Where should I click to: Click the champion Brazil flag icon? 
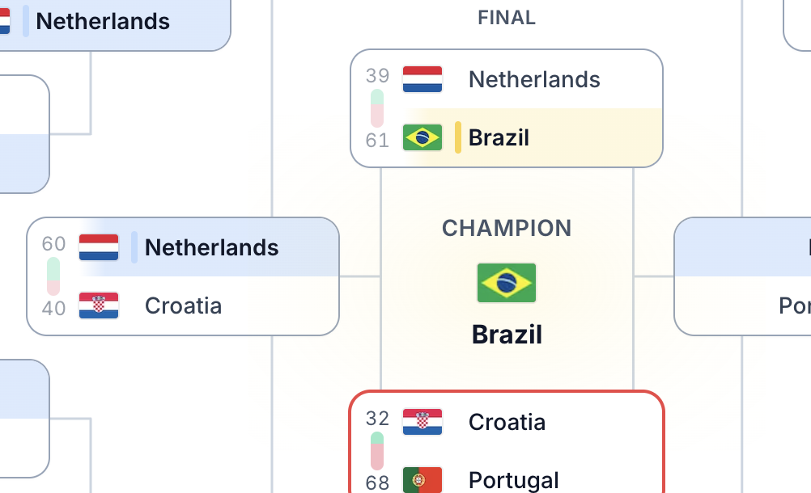click(506, 282)
